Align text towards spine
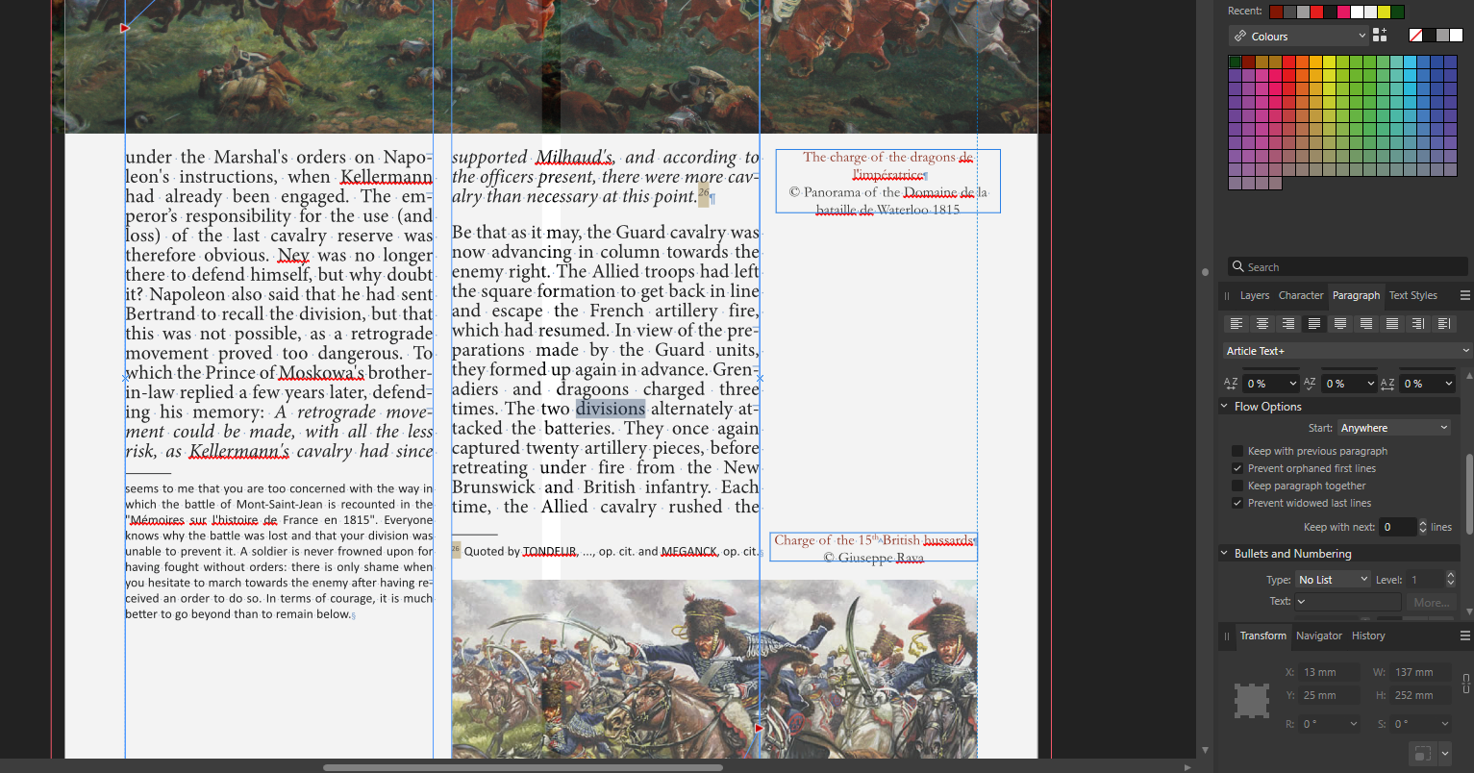1474x773 pixels. [x=1418, y=324]
